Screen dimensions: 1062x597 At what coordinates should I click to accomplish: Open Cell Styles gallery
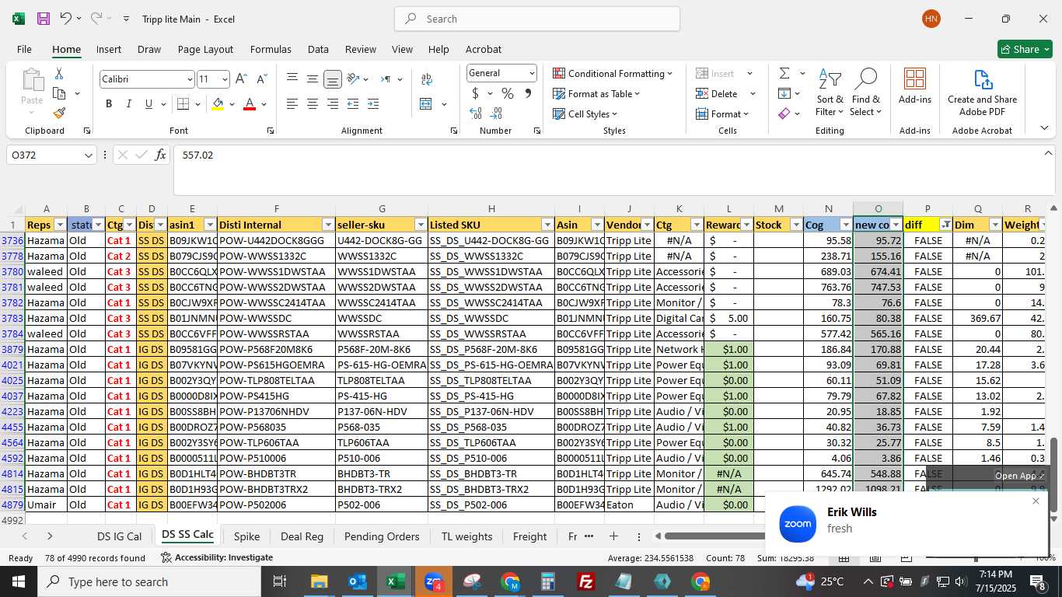[x=585, y=113]
